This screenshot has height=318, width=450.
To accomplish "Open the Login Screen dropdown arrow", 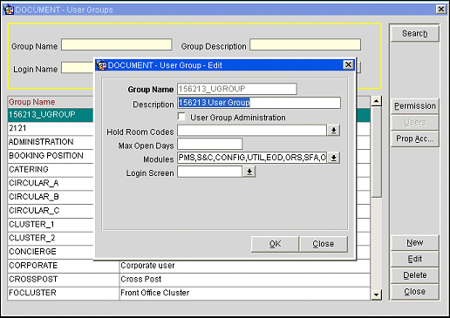I will pyautogui.click(x=249, y=172).
